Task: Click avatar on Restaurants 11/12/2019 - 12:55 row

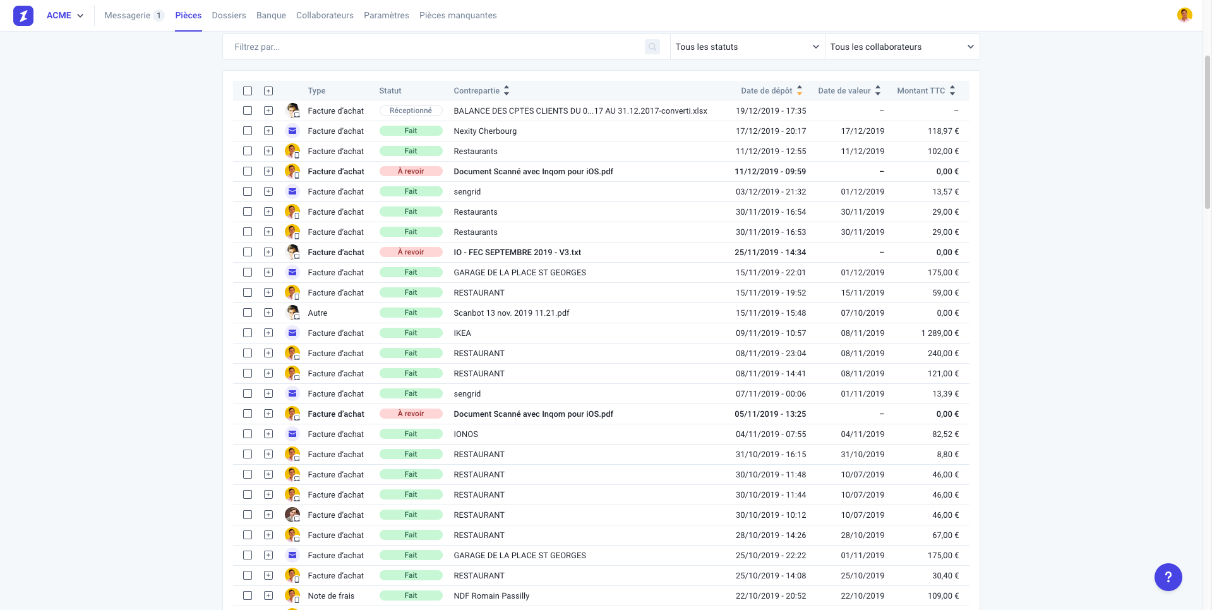Action: [292, 151]
